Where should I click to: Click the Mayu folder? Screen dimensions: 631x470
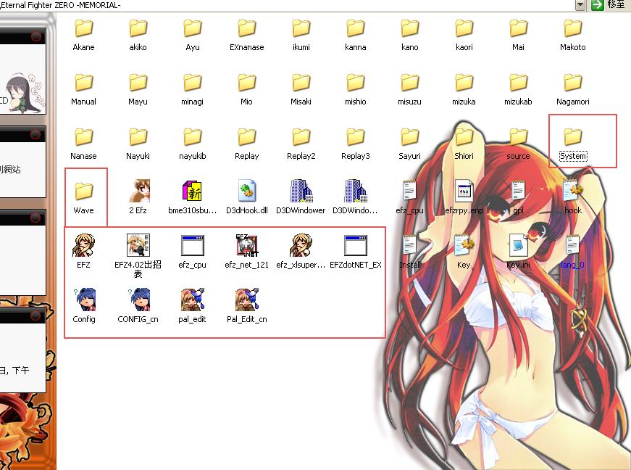[138, 83]
